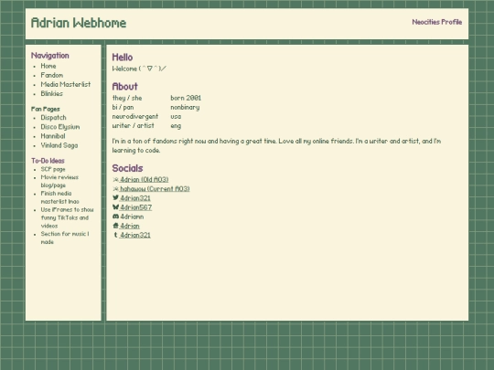Screen dimensions: 494x370
Task: Click the Fan Pages heading
Action: pos(46,109)
